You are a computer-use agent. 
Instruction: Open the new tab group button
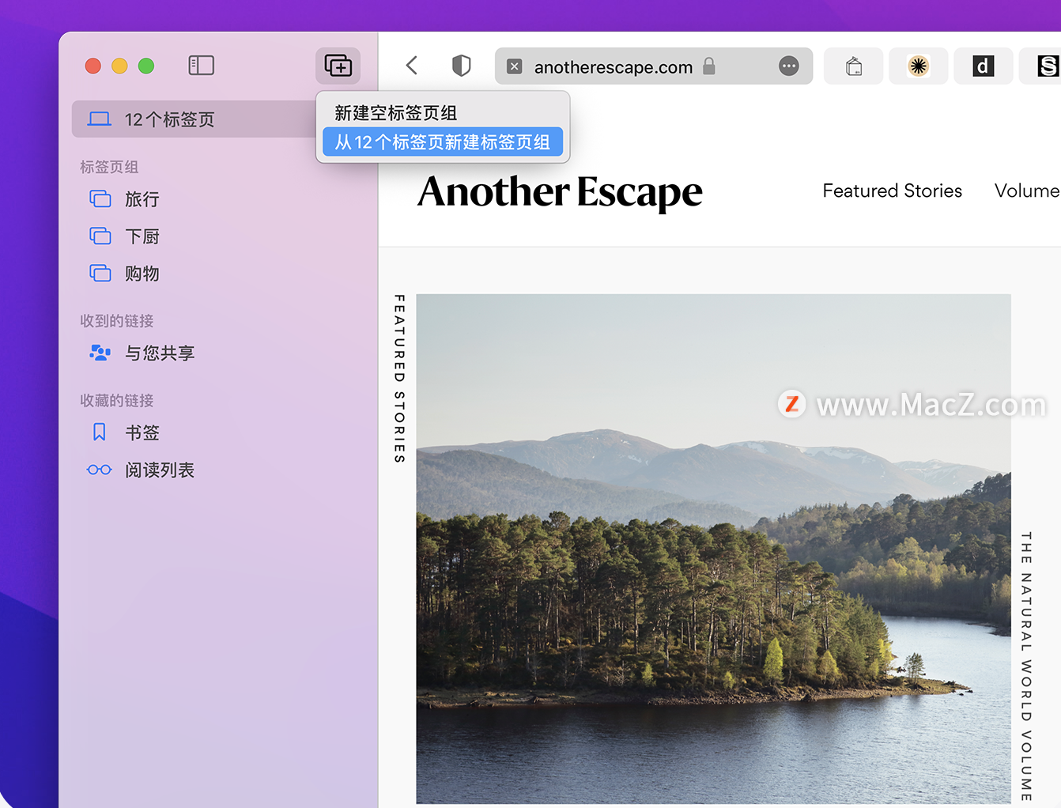(338, 66)
